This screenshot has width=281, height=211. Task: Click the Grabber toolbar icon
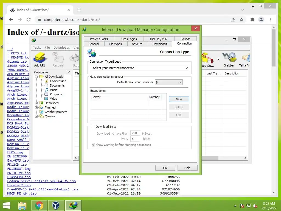coord(229,59)
